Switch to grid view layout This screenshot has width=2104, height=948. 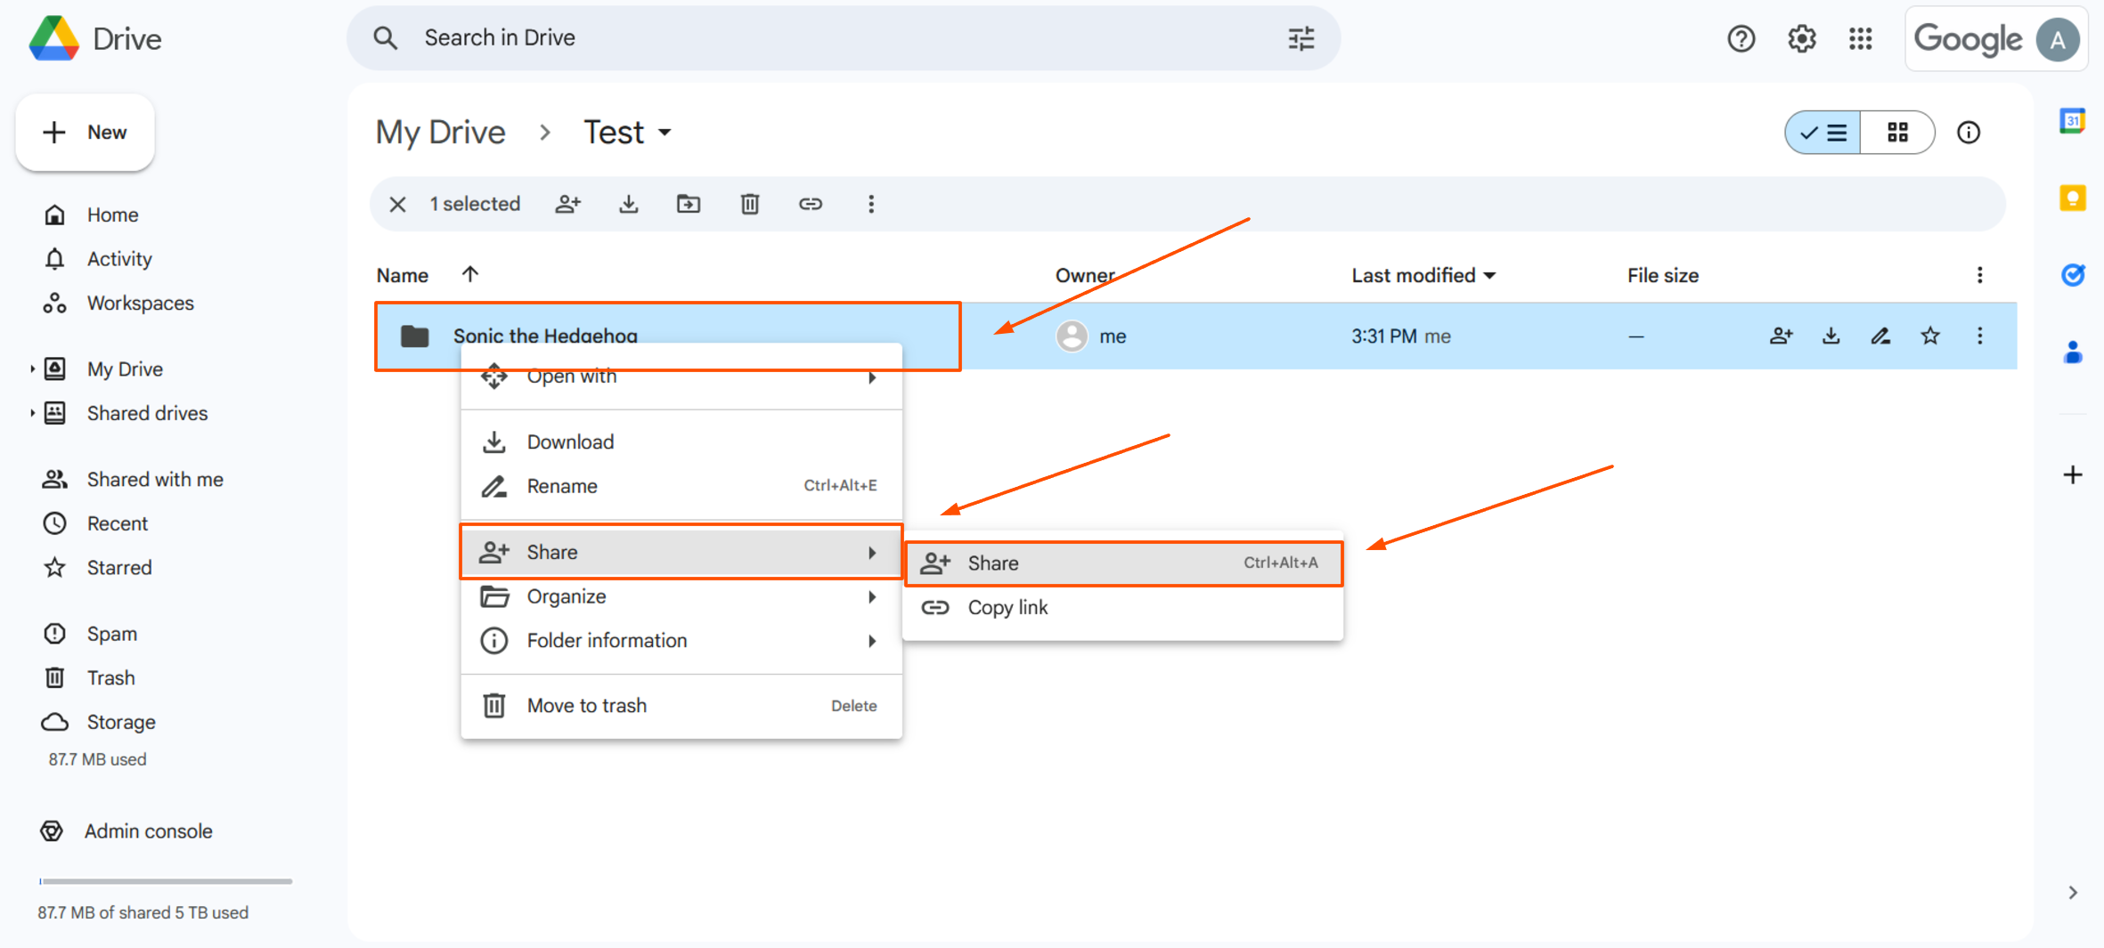click(1898, 132)
